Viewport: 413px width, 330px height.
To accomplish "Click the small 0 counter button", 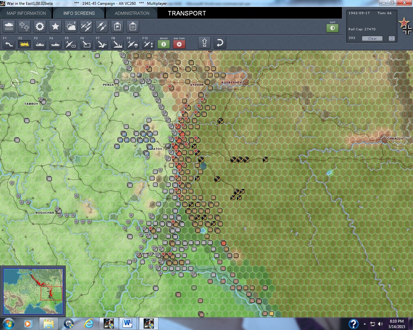I will click(x=392, y=38).
